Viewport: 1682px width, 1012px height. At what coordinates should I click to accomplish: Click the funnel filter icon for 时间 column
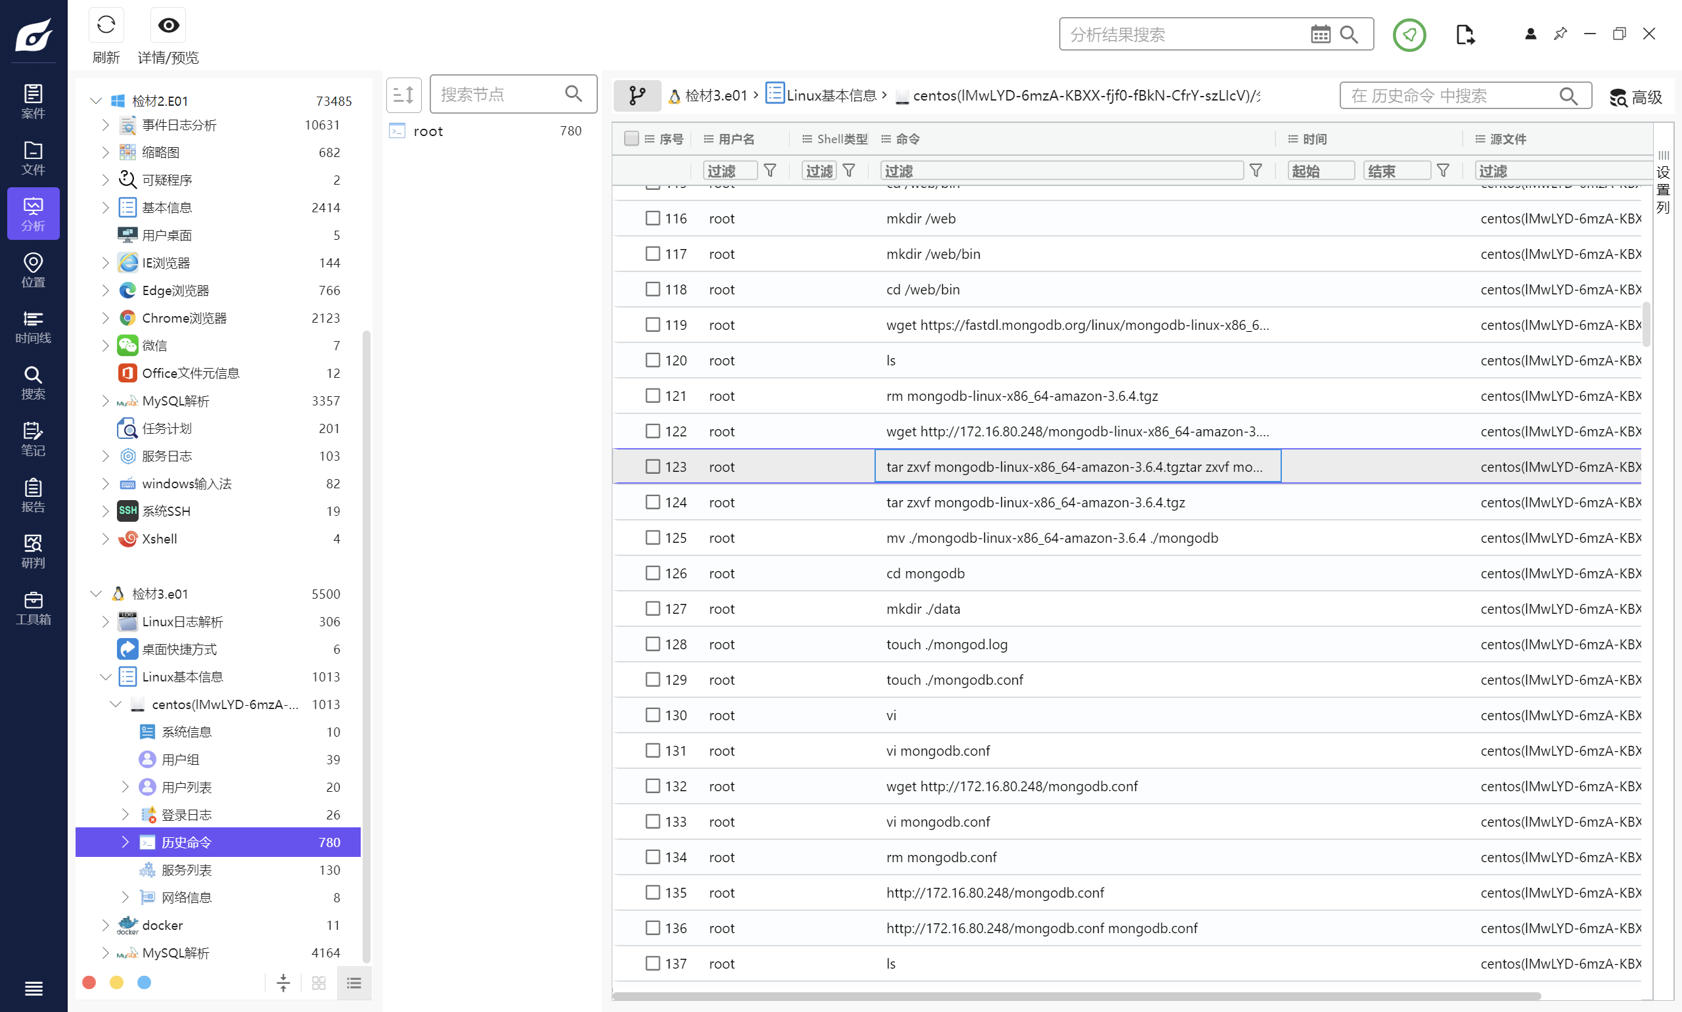coord(1443,170)
